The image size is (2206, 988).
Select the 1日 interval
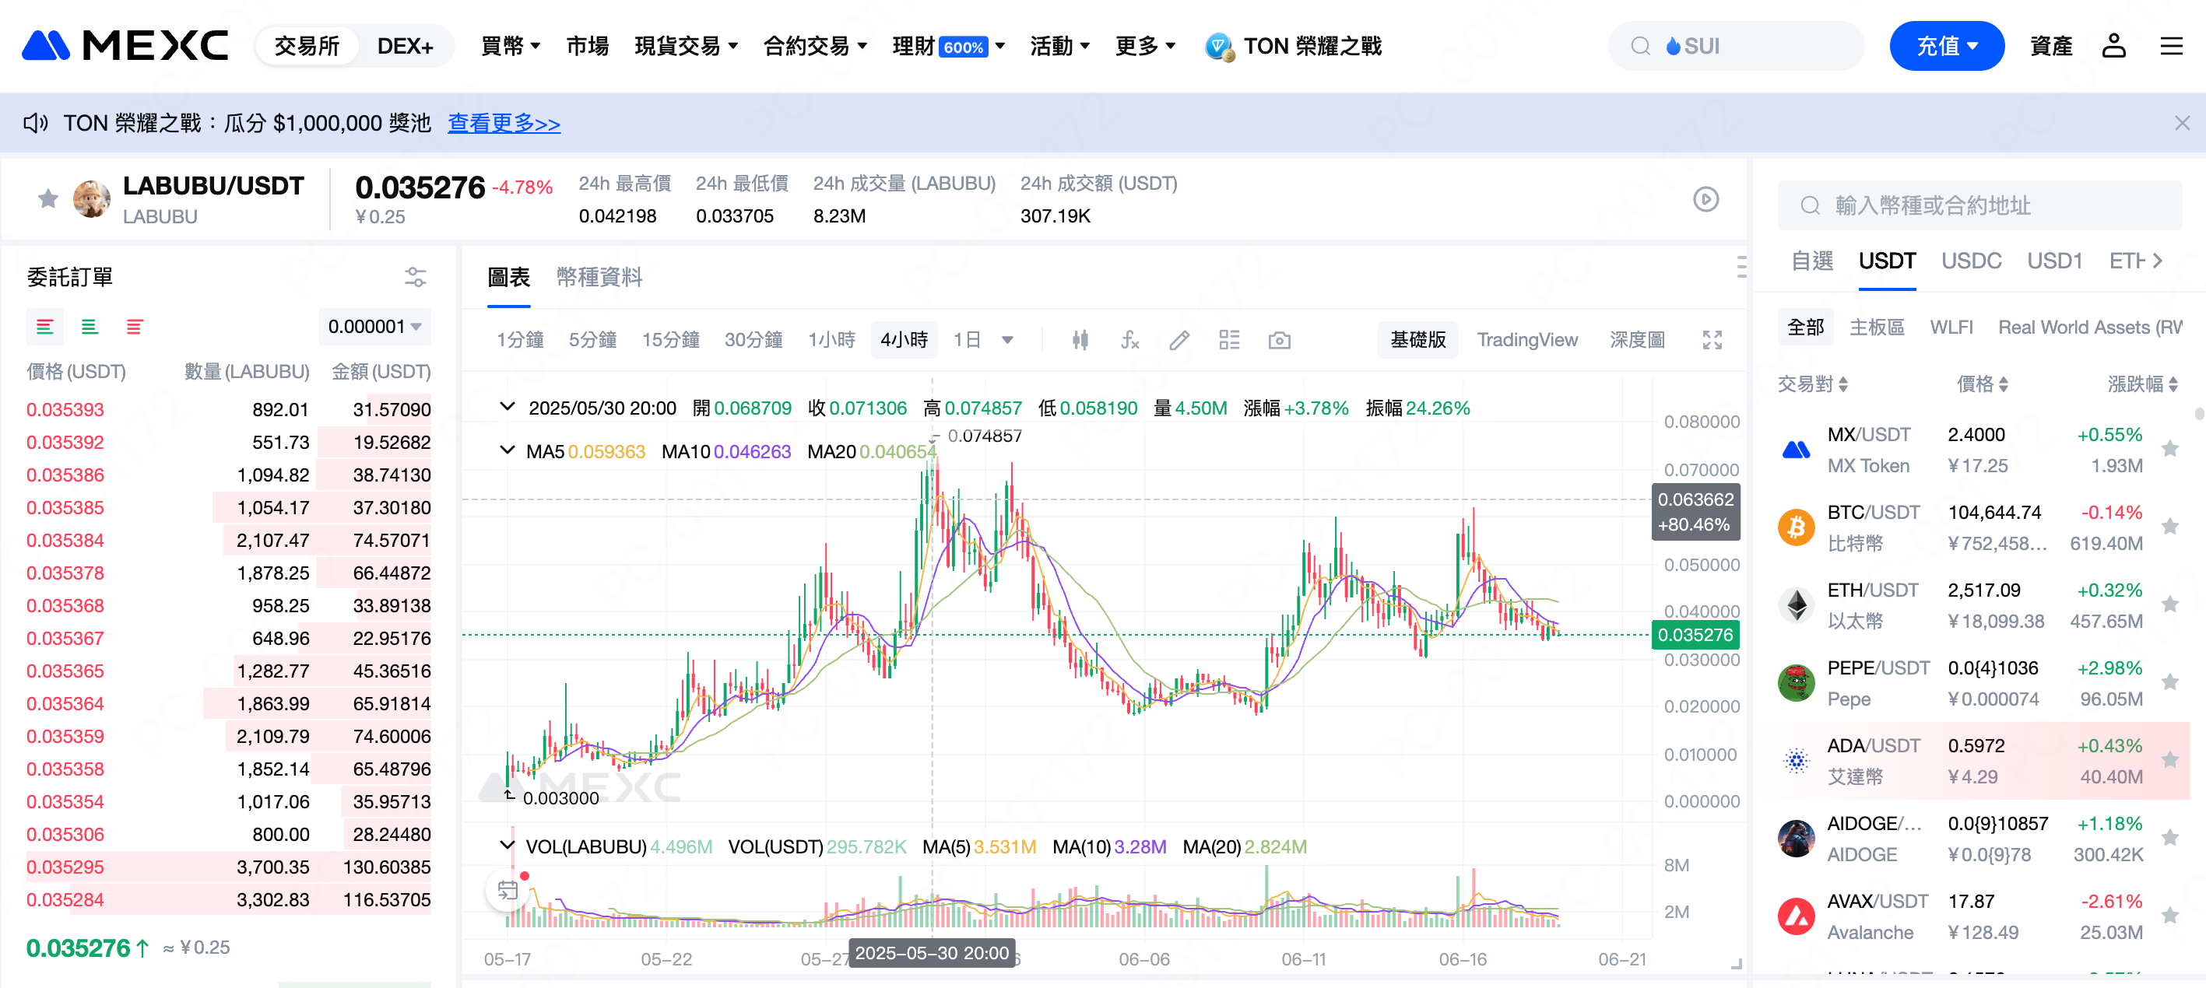click(967, 340)
